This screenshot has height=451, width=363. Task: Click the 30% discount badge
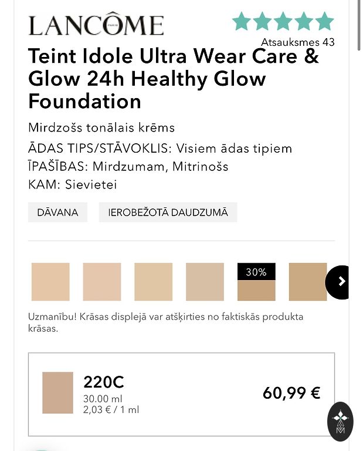pyautogui.click(x=256, y=272)
